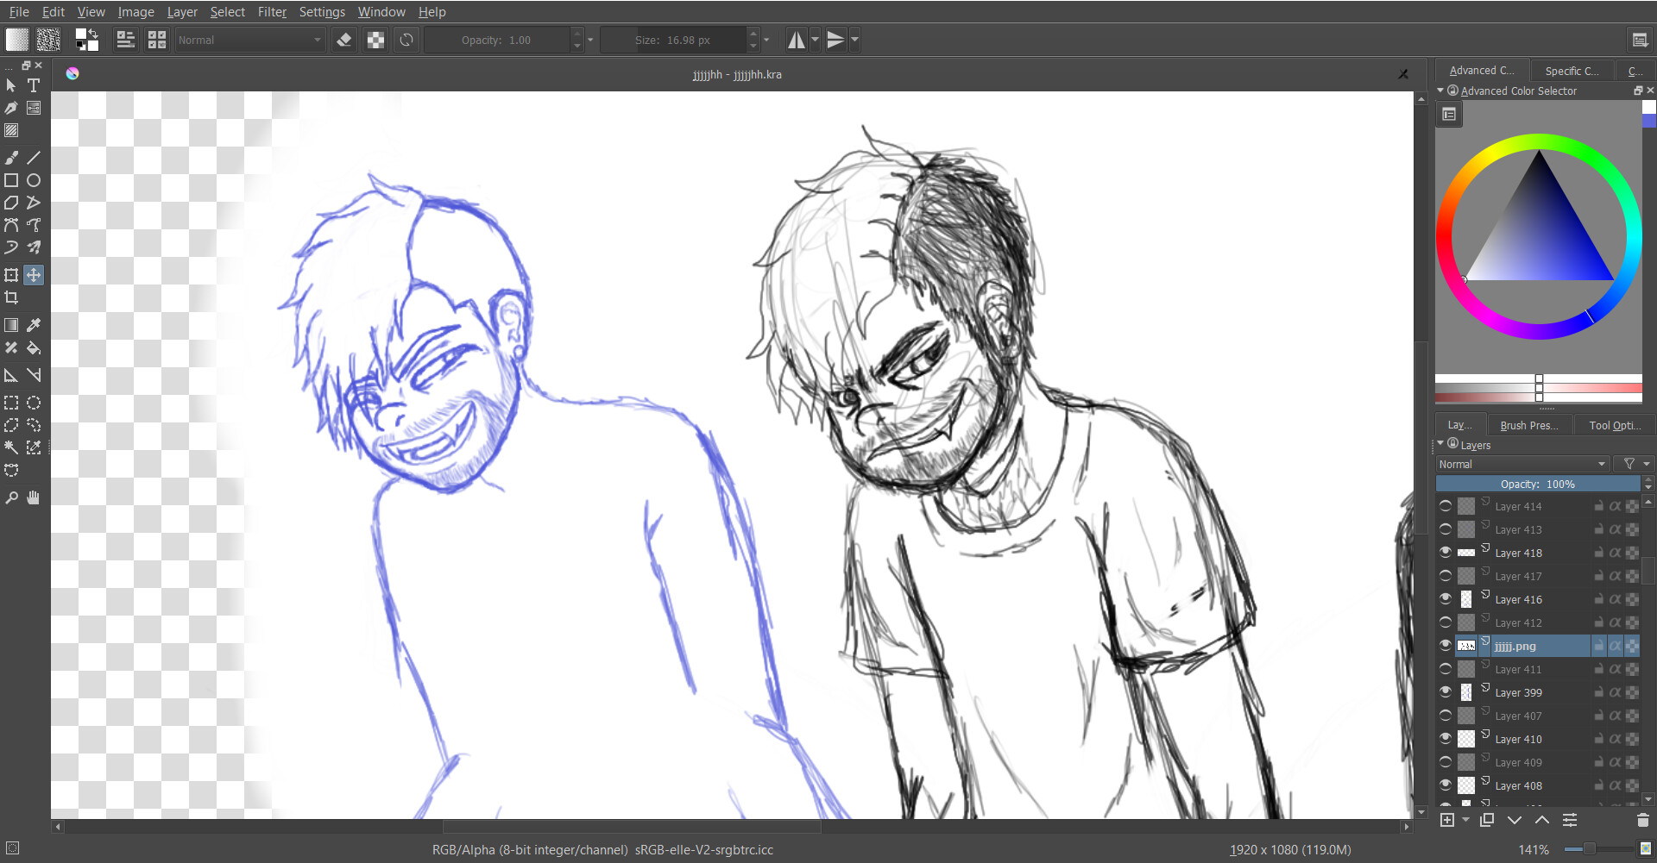The image size is (1657, 863).
Task: Select the Transform tool
Action: 11,274
